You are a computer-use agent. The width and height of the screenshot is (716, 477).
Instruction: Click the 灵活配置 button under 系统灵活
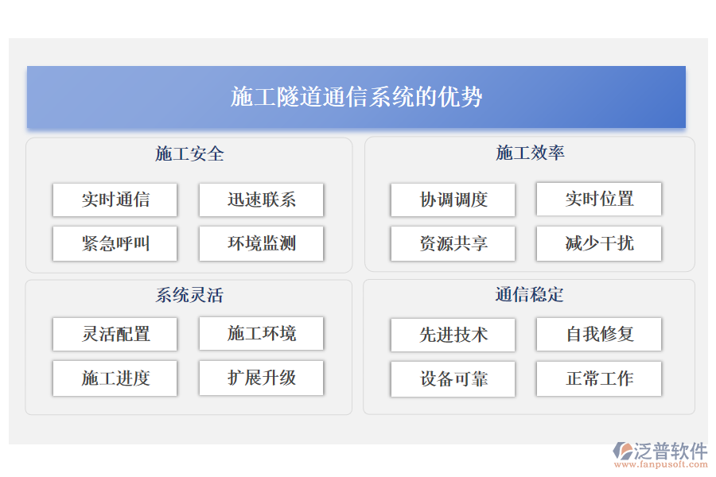click(x=114, y=335)
